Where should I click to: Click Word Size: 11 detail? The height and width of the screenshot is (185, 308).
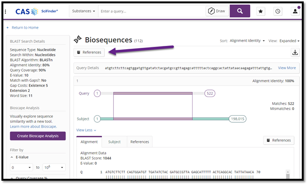(x=21, y=96)
